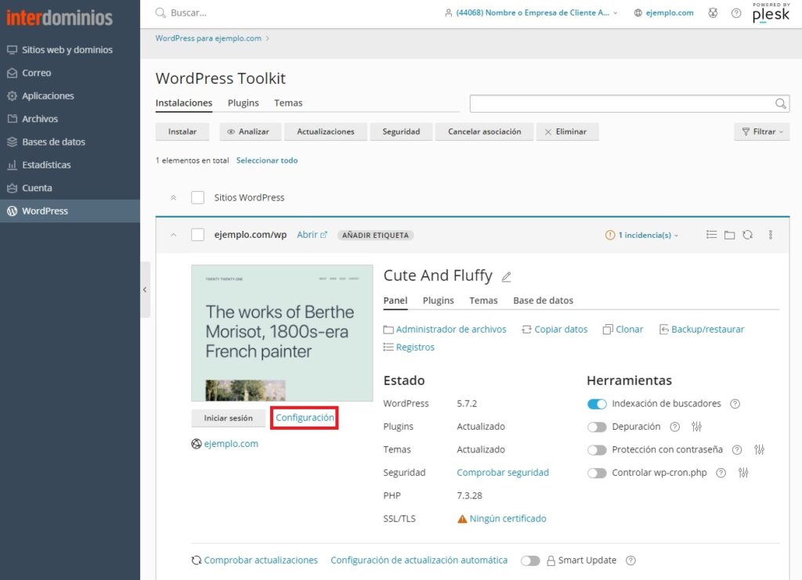The width and height of the screenshot is (802, 580).
Task: Open the Filtrar dropdown
Action: pos(762,131)
